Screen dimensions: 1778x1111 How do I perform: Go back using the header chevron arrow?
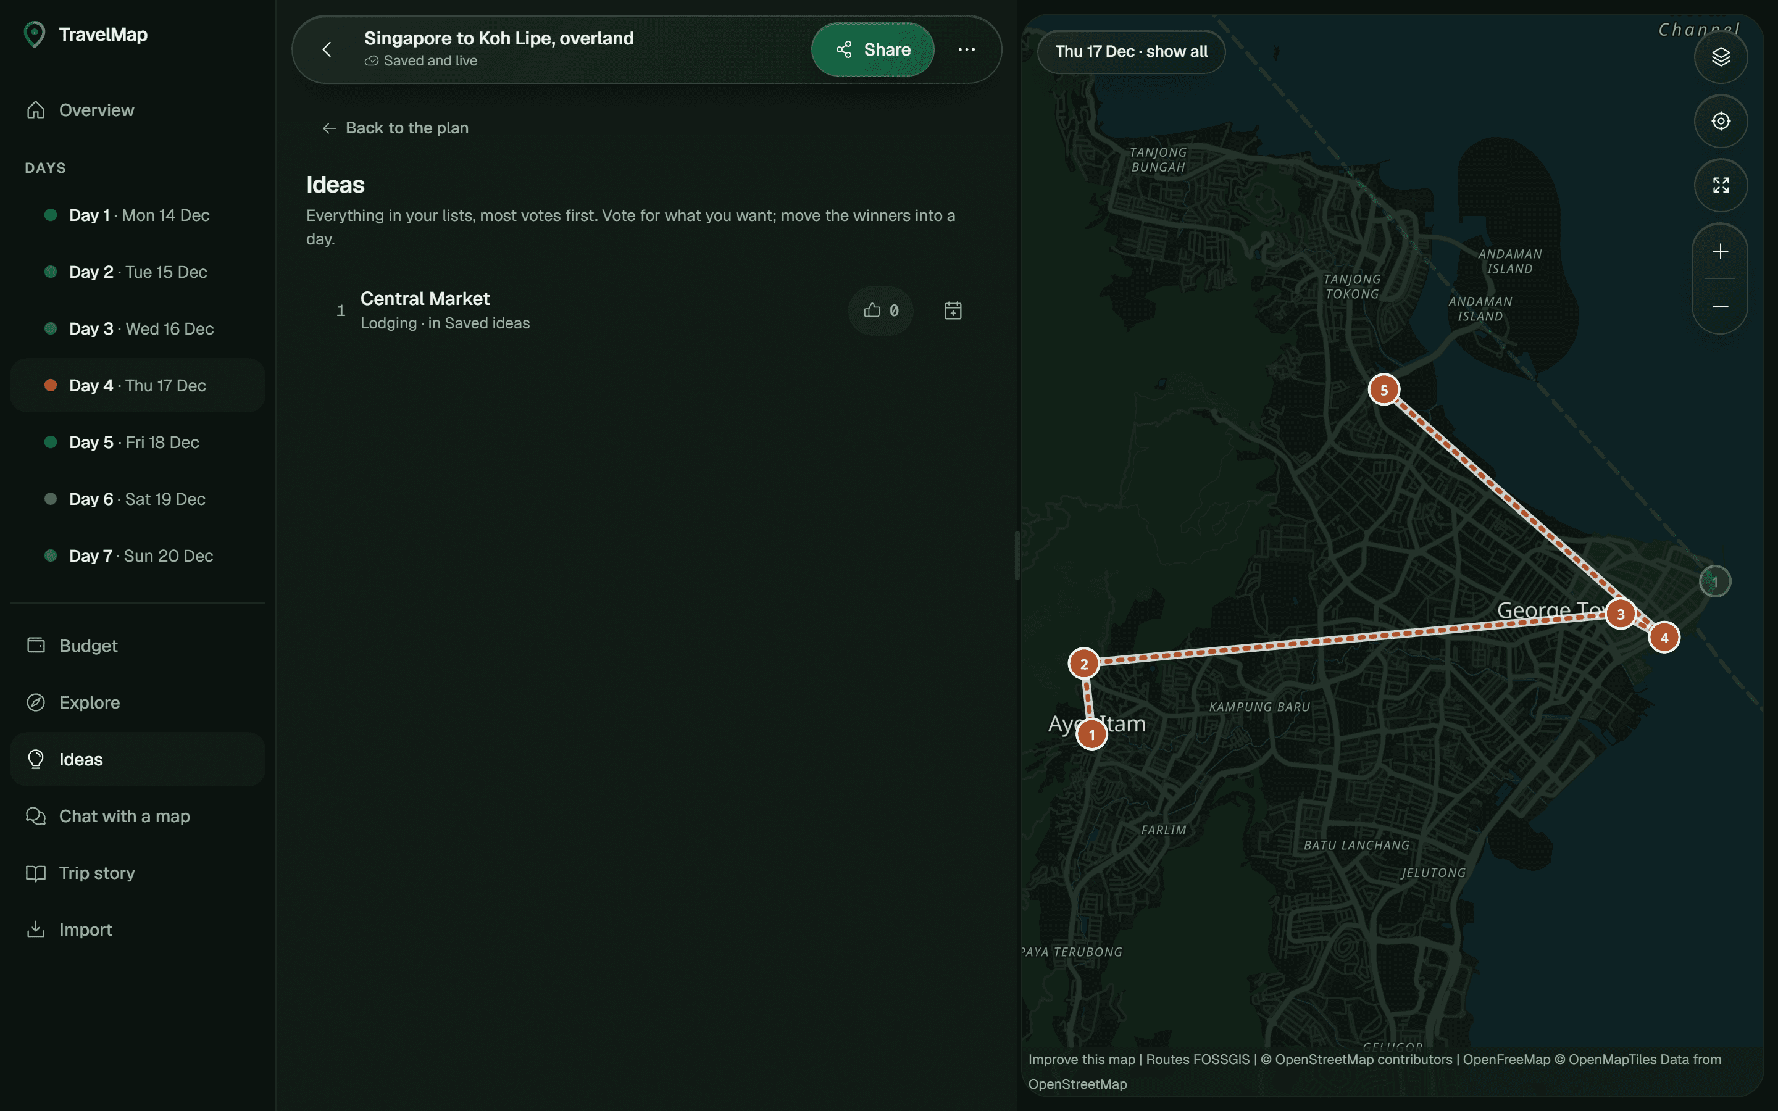pos(327,49)
